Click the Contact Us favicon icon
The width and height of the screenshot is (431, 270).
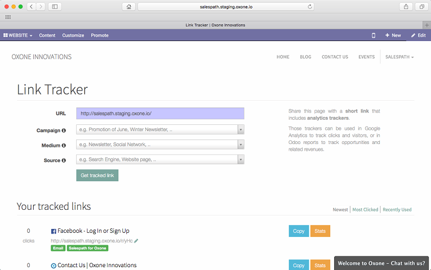click(54, 265)
